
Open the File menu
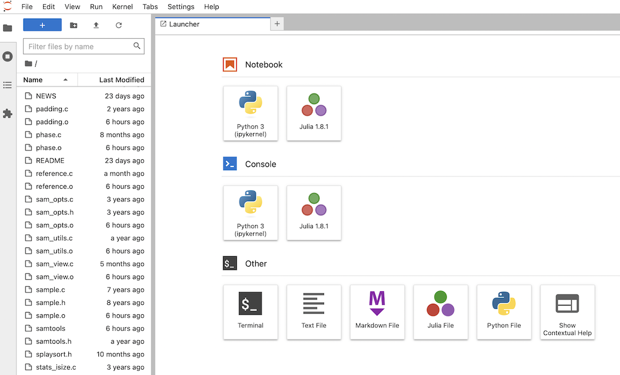[27, 7]
